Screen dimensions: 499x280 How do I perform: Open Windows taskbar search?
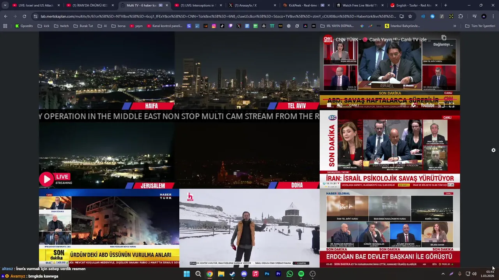pyautogui.click(x=198, y=274)
